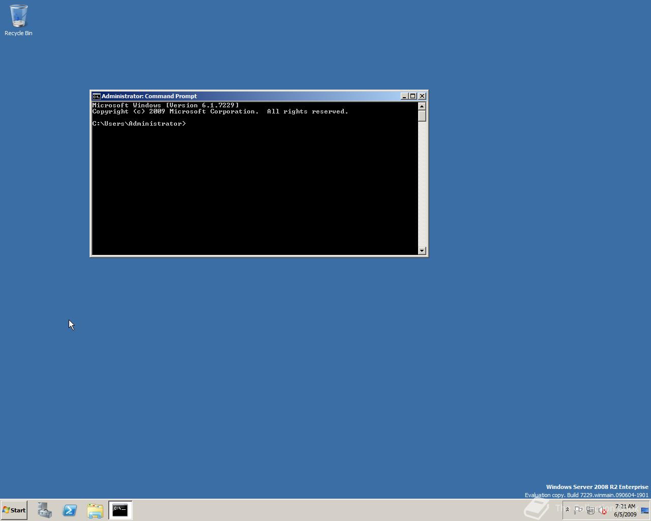Select the Command Prompt taskbar button
The image size is (651, 521).
[121, 510]
